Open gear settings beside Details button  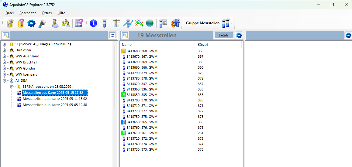coord(239,35)
